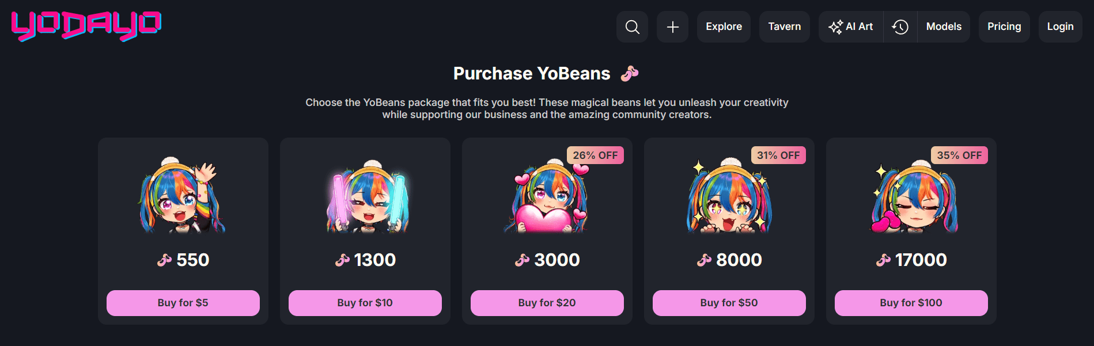View the Pricing page
Viewport: 1094px width, 346px height.
coord(1004,26)
